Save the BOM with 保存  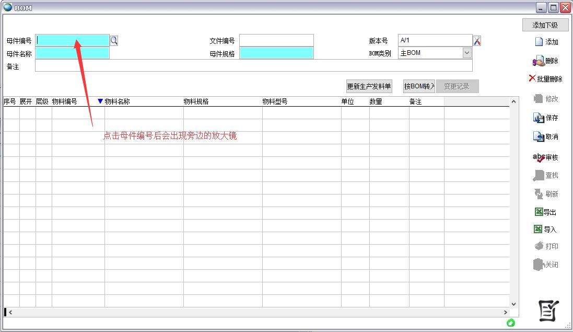click(x=539, y=118)
